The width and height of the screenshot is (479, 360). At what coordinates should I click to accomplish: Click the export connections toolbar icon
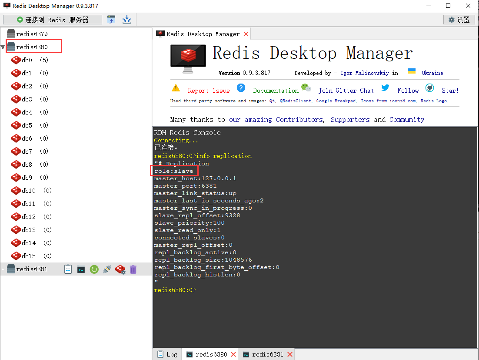127,20
